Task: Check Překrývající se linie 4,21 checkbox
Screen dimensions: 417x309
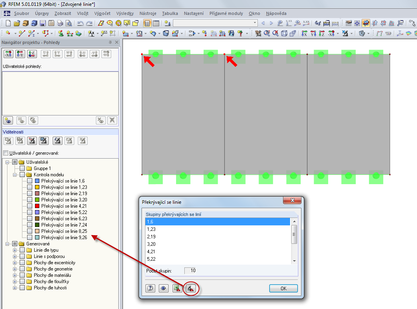Action: pyautogui.click(x=30, y=206)
